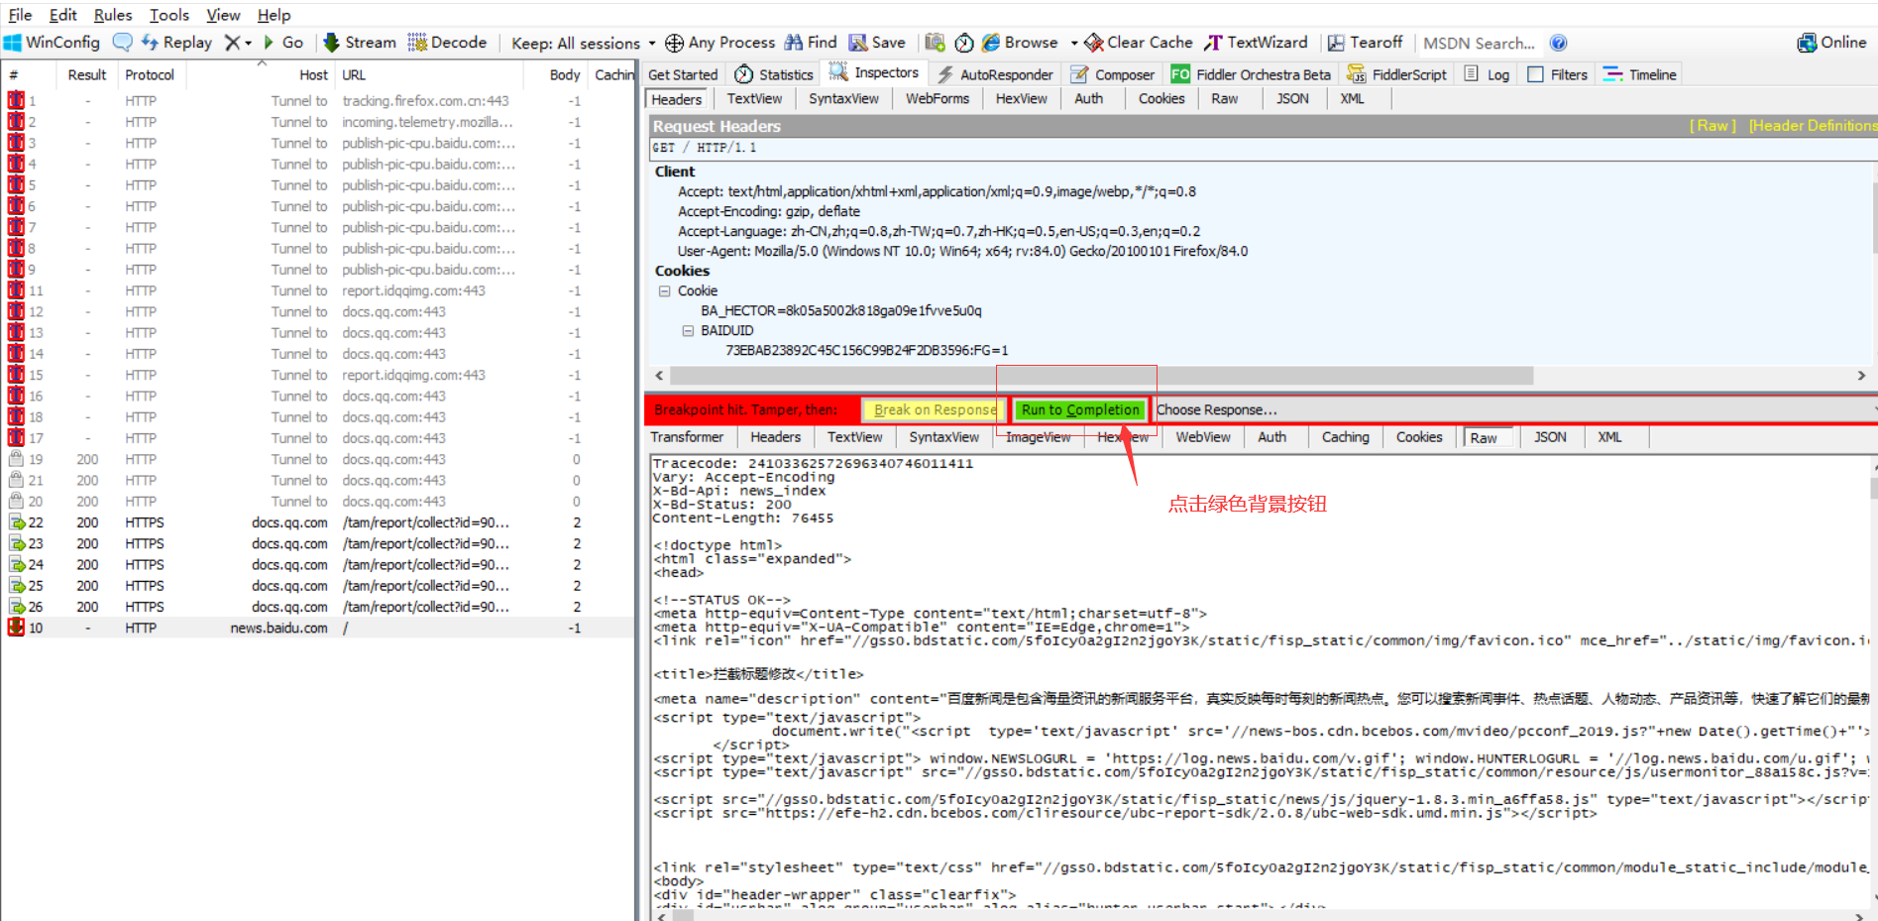Open the Tools menu

click(x=169, y=15)
